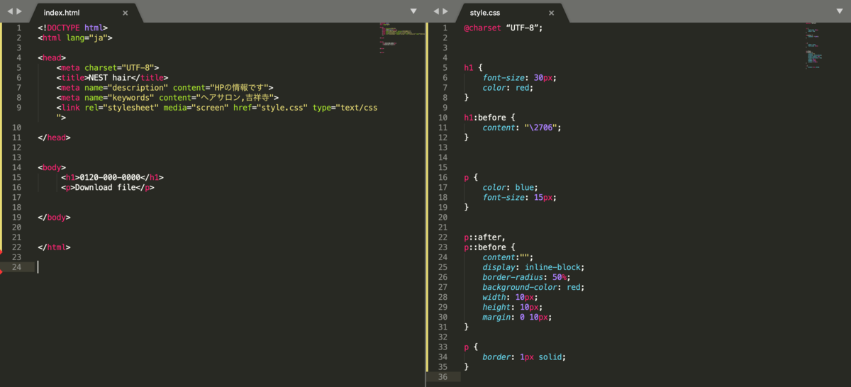
Task: Click the meta charset="UTF-8" line
Action: tap(108, 68)
